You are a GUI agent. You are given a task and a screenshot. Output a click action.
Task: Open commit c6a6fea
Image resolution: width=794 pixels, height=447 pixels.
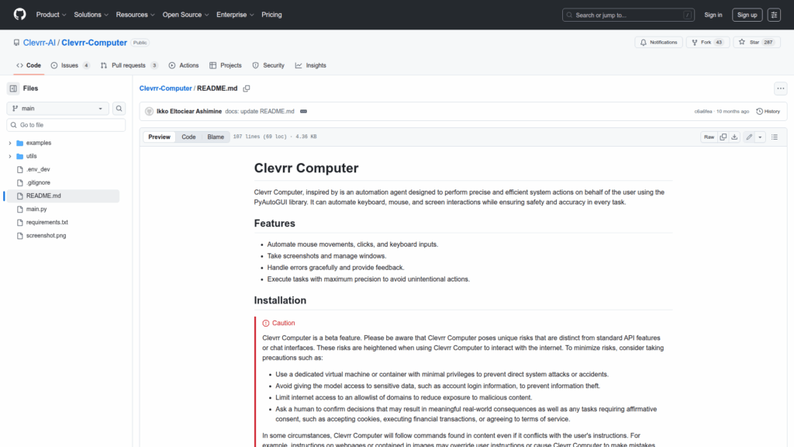click(x=703, y=111)
